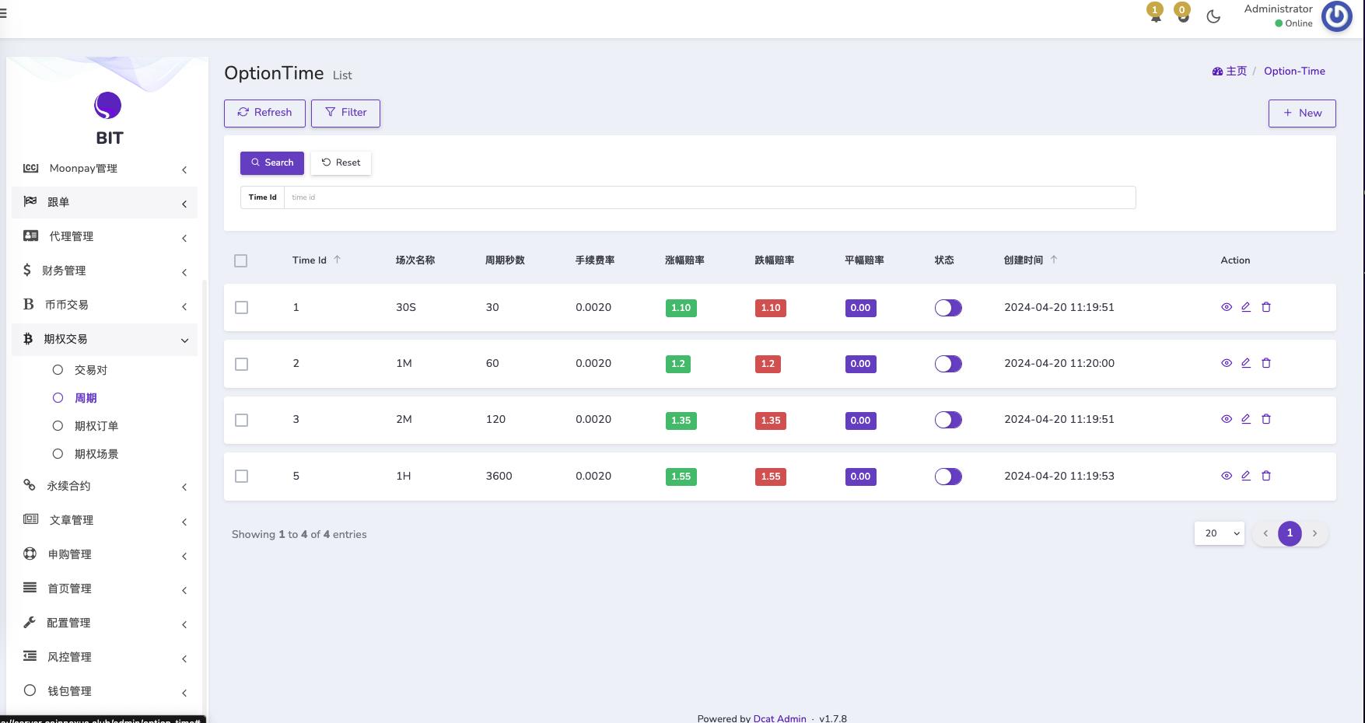Click the view eye icon for row 30S

tap(1227, 307)
